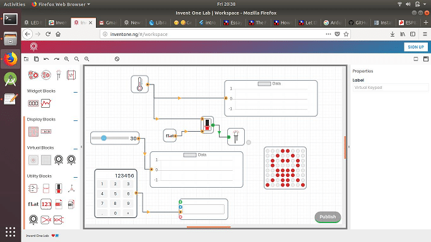
Task: Click the new project toolbar icon
Action: coord(27,59)
